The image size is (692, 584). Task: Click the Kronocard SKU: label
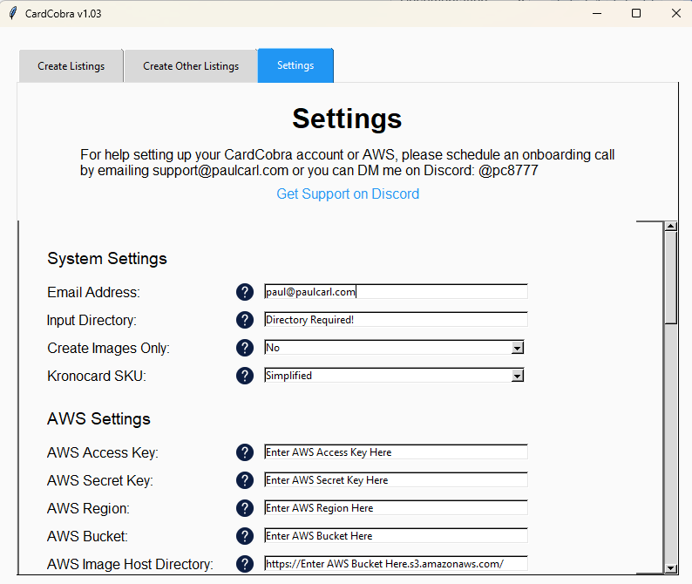pyautogui.click(x=97, y=376)
